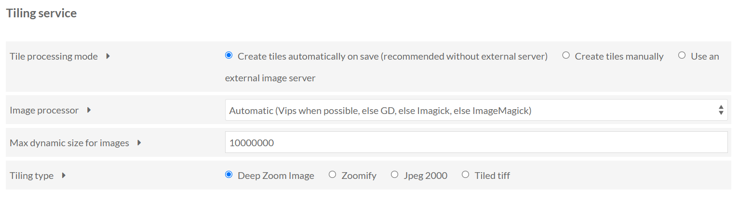Expand the Tile processing mode help arrow
The width and height of the screenshot is (739, 202).
(x=108, y=56)
